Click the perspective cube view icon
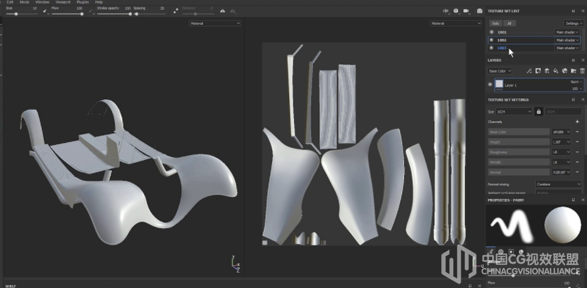Viewport: 587px width, 288px height. (456, 11)
